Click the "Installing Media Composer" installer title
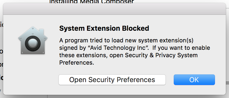 tap(92, 2)
